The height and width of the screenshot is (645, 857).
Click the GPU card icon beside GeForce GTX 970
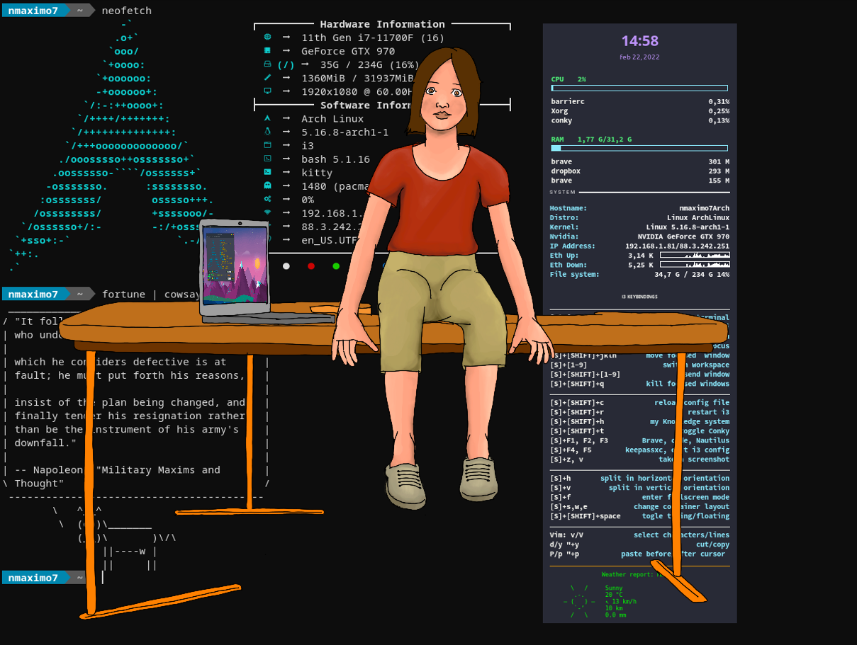267,50
